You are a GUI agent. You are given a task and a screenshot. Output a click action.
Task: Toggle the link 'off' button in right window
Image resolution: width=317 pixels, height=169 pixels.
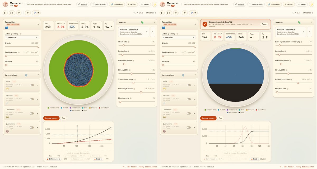pyautogui.click(x=193, y=13)
